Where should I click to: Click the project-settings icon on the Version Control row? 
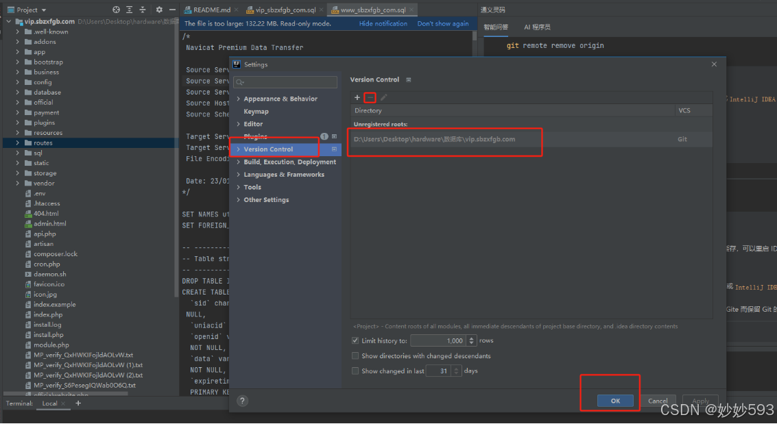334,149
